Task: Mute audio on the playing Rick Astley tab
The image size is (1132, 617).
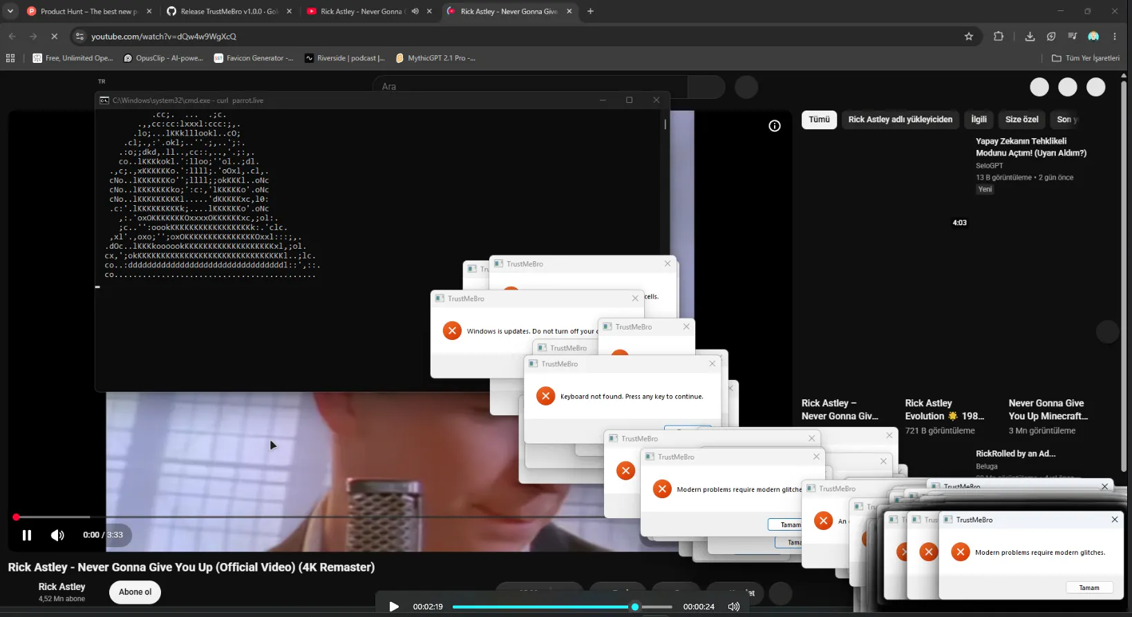Action: 415,11
